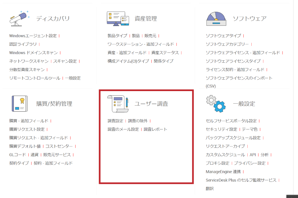Open 分析 link

265,155
